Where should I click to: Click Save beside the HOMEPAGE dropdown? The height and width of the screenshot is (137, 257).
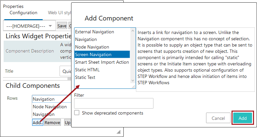click(62, 26)
